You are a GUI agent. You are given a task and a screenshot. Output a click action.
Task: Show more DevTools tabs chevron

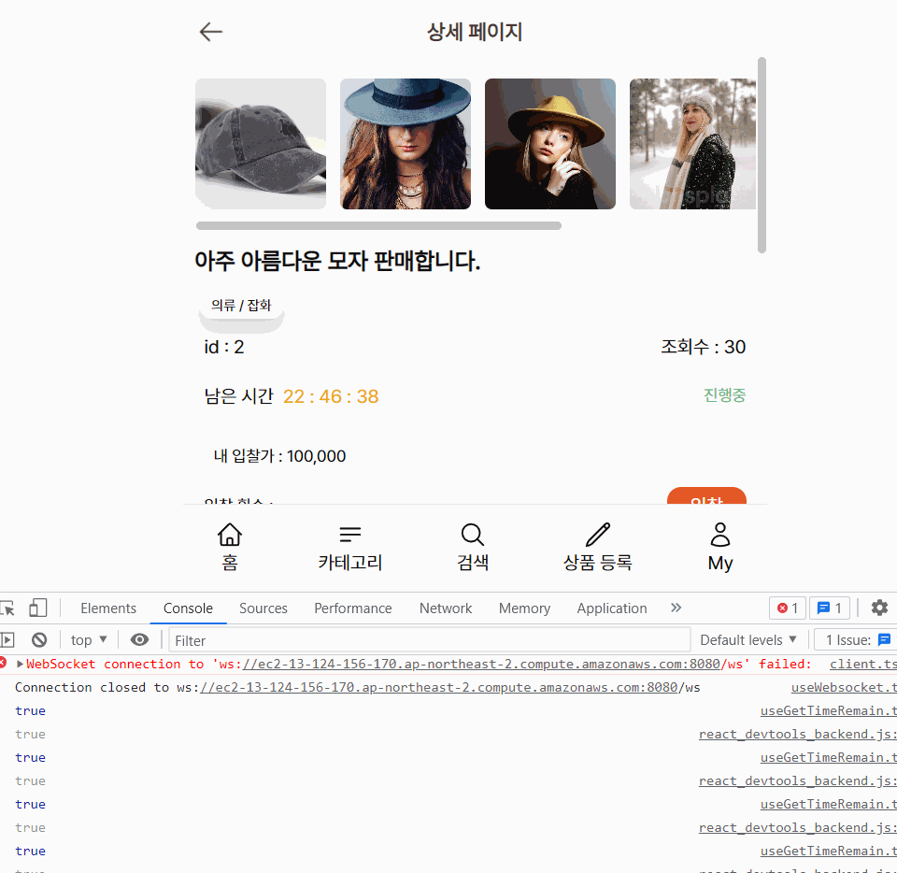676,608
